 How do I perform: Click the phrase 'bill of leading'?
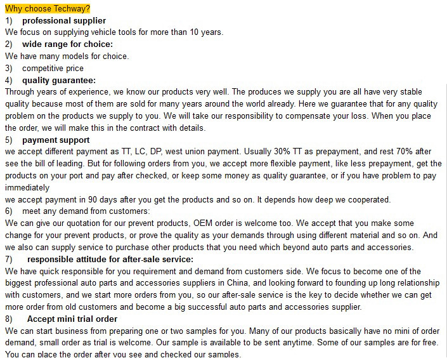(x=59, y=163)
